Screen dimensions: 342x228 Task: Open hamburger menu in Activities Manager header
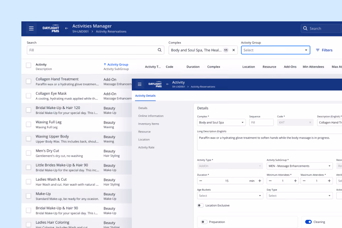click(x=31, y=28)
